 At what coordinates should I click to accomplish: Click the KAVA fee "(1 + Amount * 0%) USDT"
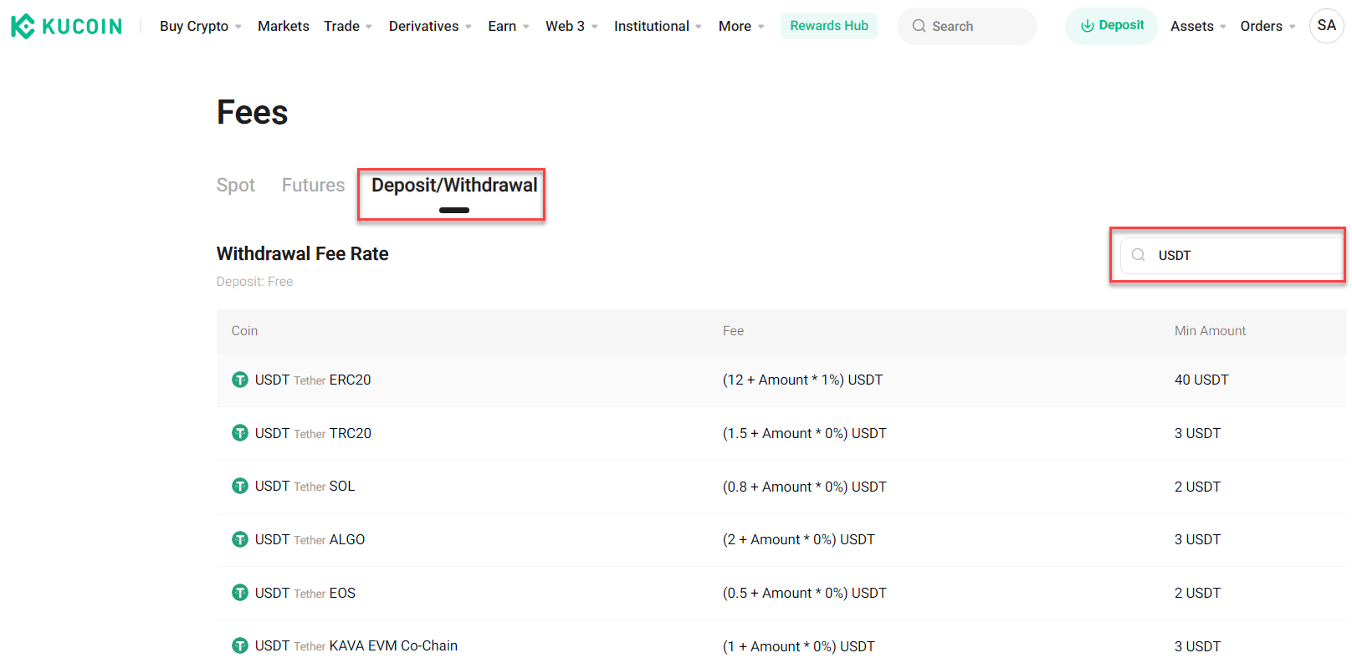(798, 646)
